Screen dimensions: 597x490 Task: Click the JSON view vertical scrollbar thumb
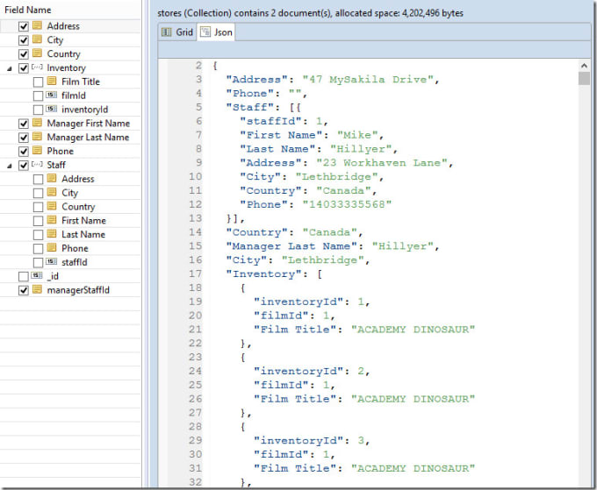point(584,79)
